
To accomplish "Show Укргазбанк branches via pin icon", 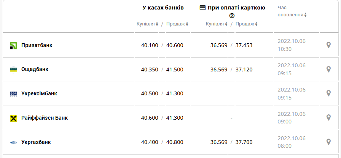I will click(x=329, y=142).
